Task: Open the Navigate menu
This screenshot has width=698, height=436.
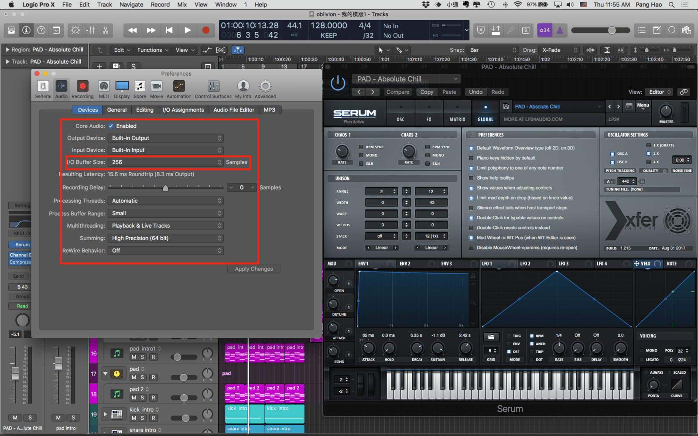Action: tap(131, 5)
